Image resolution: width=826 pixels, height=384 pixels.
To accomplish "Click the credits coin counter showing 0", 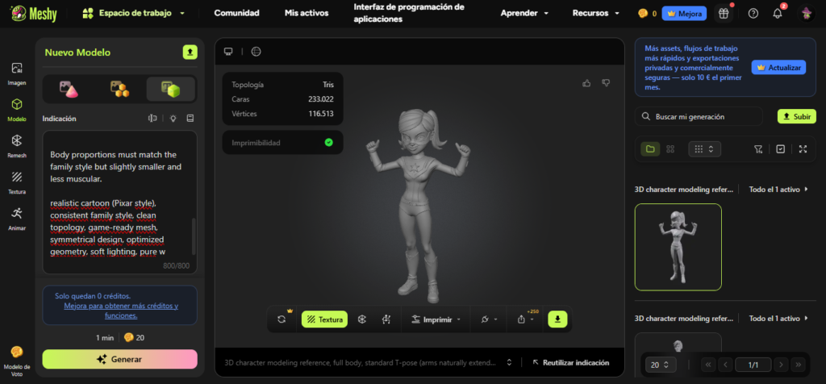I will tap(648, 14).
